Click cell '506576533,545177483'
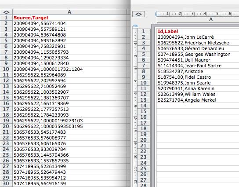This screenshot has width=239, height=187. pyautogui.click(x=69, y=132)
